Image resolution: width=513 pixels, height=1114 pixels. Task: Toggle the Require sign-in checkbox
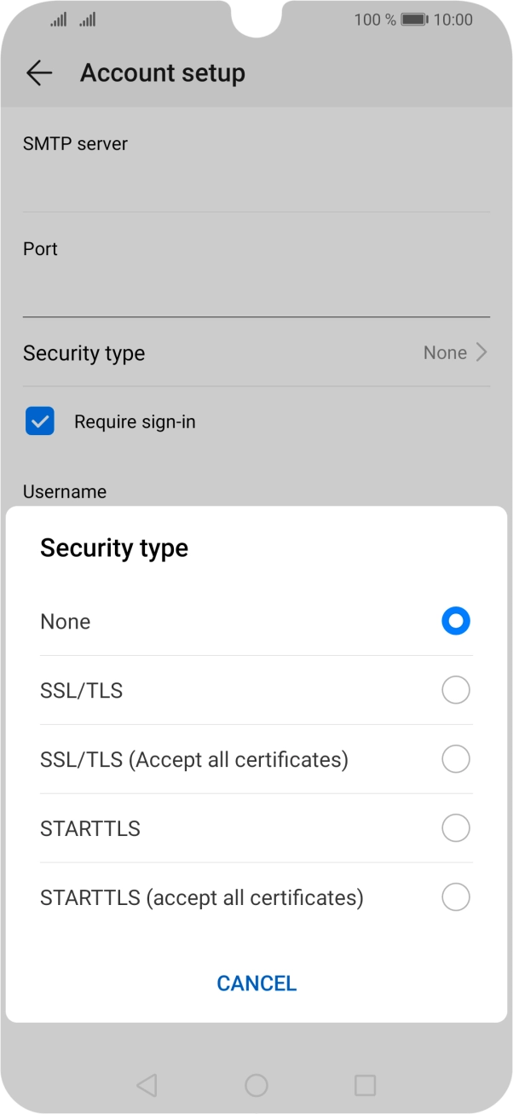click(40, 421)
